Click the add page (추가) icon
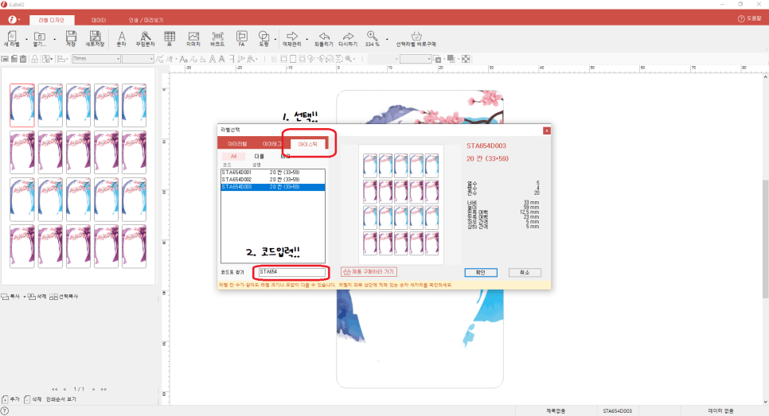The height and width of the screenshot is (416, 769). pyautogui.click(x=5, y=399)
